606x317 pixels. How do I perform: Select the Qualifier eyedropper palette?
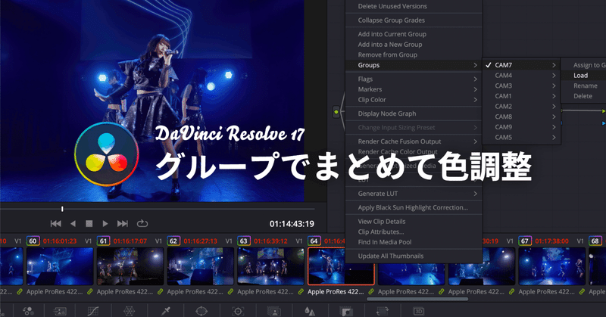click(x=166, y=311)
